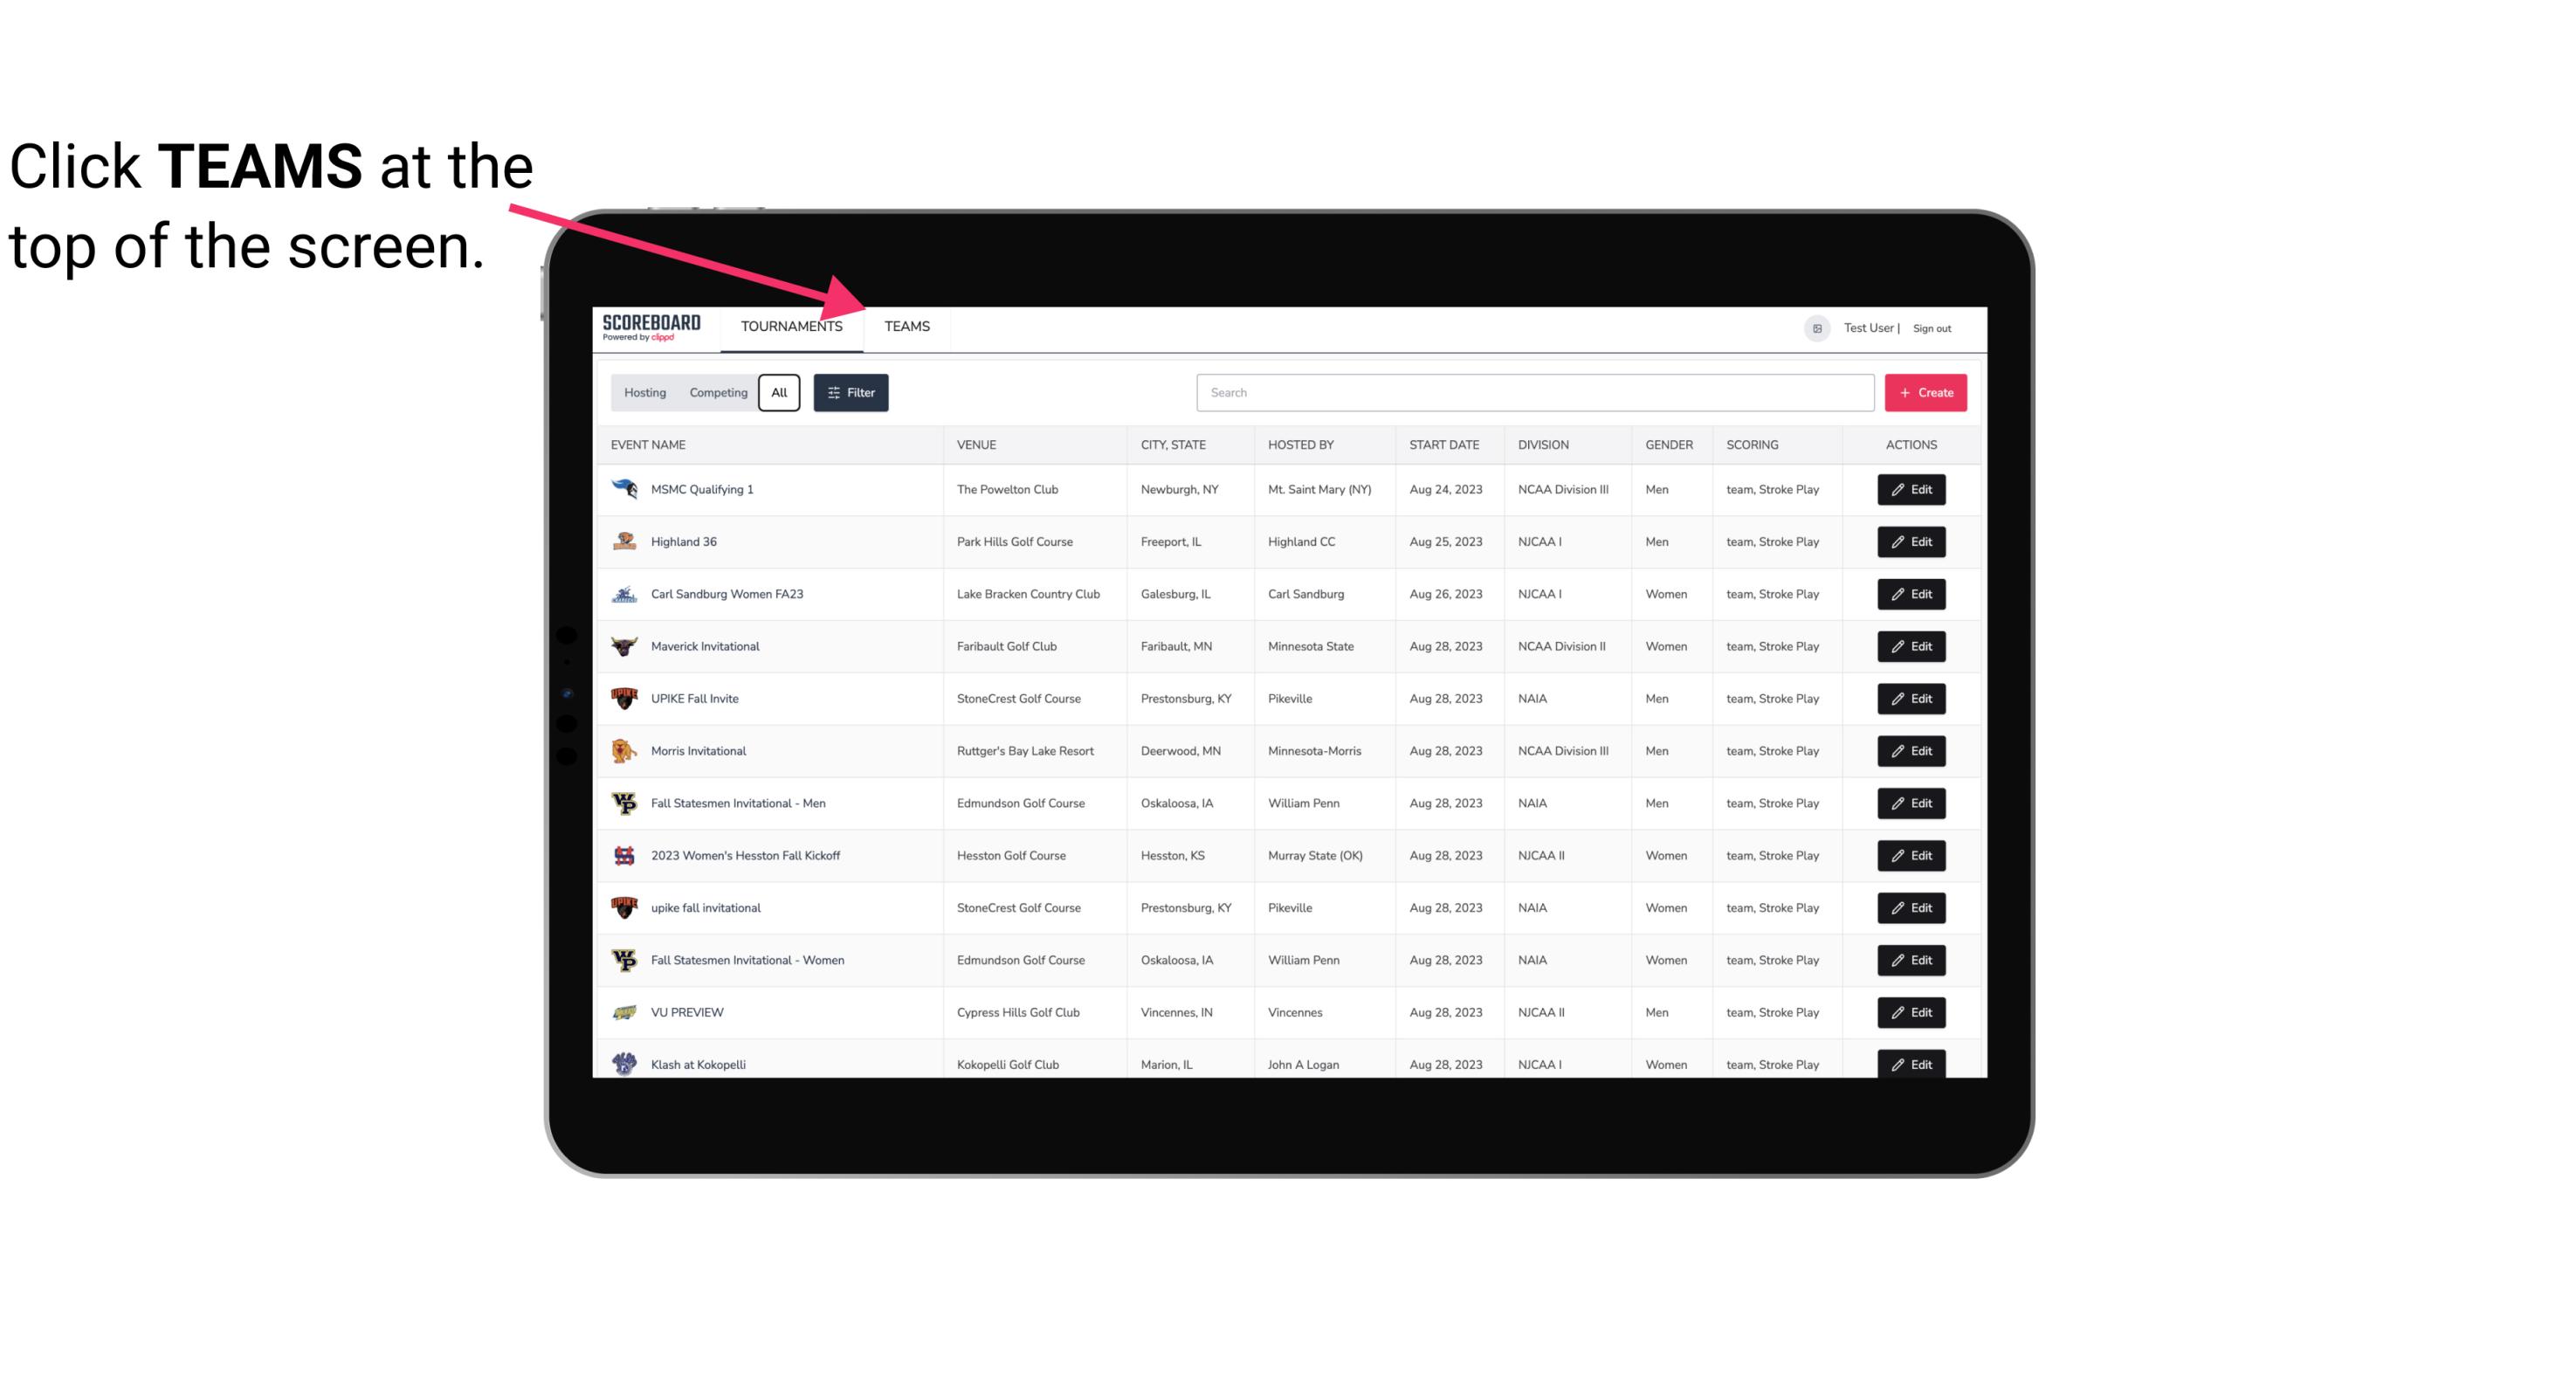Viewport: 2576px width, 1386px height.
Task: Click the Edit icon for VU PREVIEW
Action: (1911, 1010)
